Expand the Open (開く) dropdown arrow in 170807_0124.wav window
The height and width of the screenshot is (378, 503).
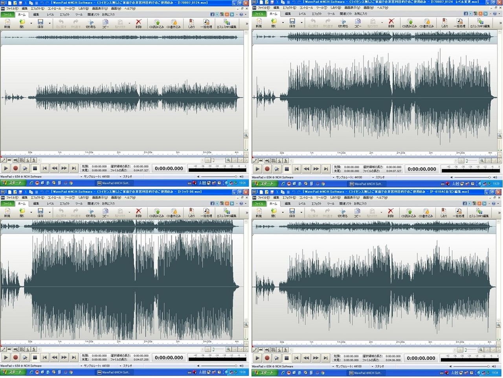click(x=31, y=23)
